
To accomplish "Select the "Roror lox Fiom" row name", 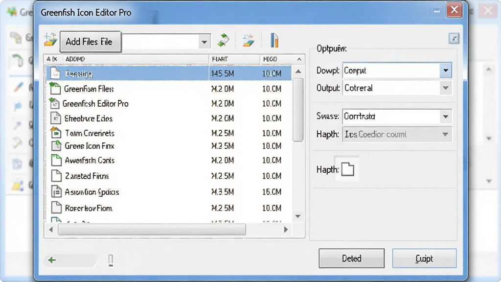I will tap(89, 209).
